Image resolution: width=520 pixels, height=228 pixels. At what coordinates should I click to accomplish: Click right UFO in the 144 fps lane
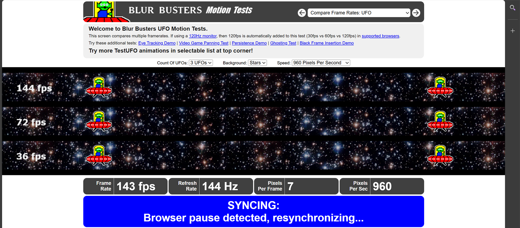click(x=440, y=87)
